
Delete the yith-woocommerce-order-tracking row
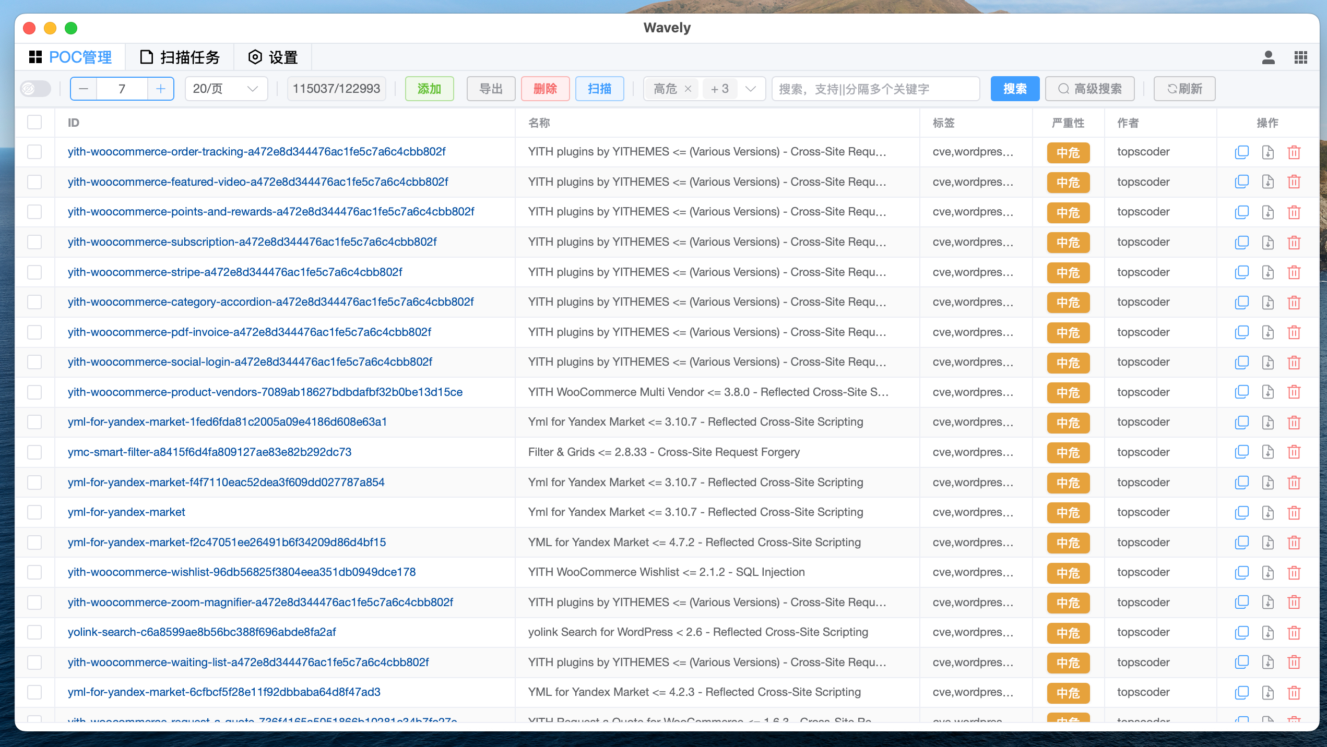[1294, 152]
